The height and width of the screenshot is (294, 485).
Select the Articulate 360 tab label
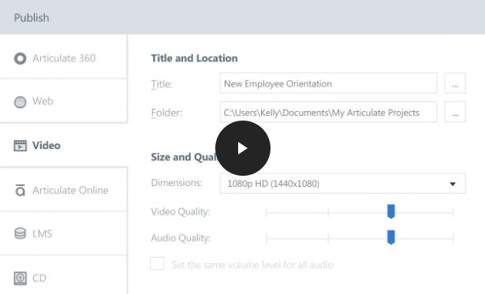64,58
